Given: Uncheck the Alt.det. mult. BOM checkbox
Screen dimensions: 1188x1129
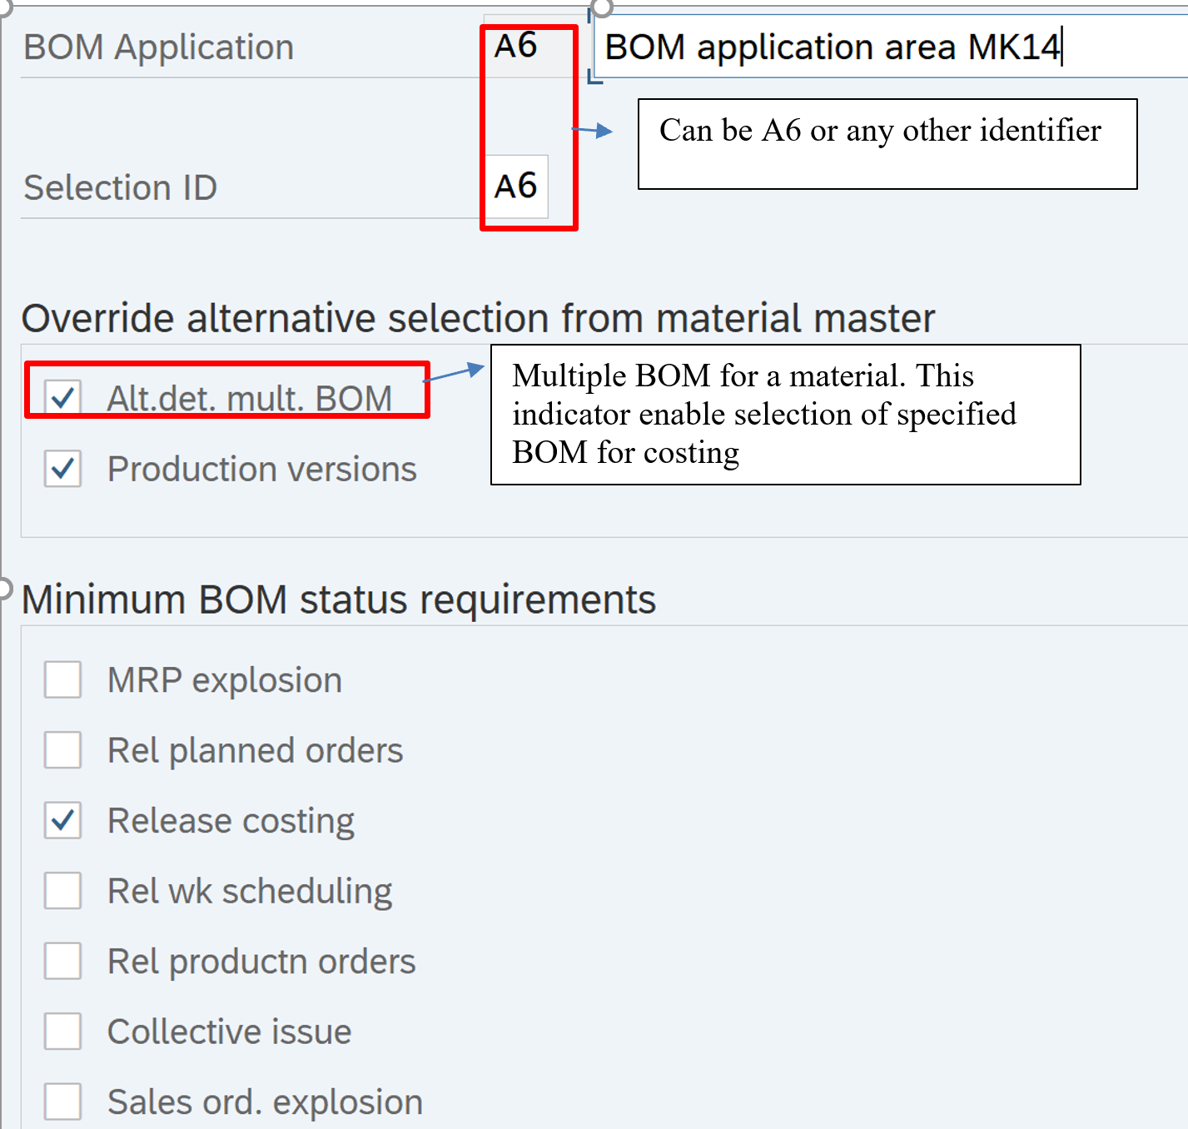Looking at the screenshot, I should [x=63, y=397].
